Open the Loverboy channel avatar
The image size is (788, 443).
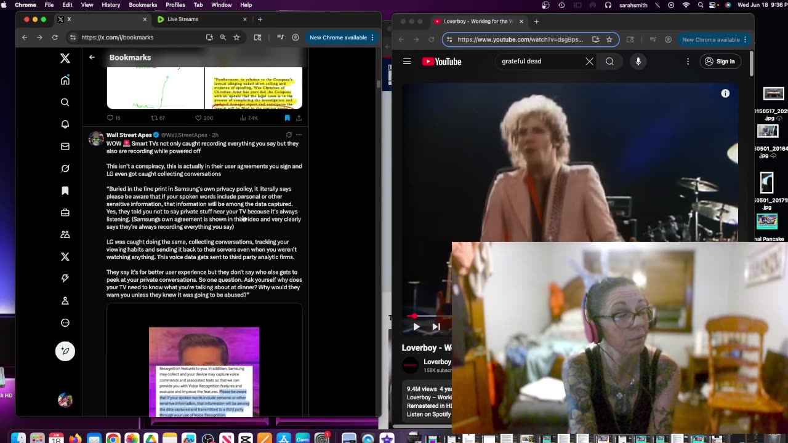pos(411,365)
